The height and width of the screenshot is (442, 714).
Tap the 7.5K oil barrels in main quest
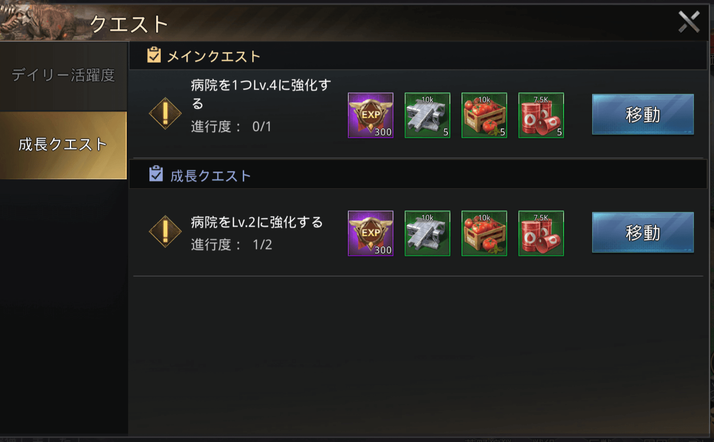coord(541,115)
